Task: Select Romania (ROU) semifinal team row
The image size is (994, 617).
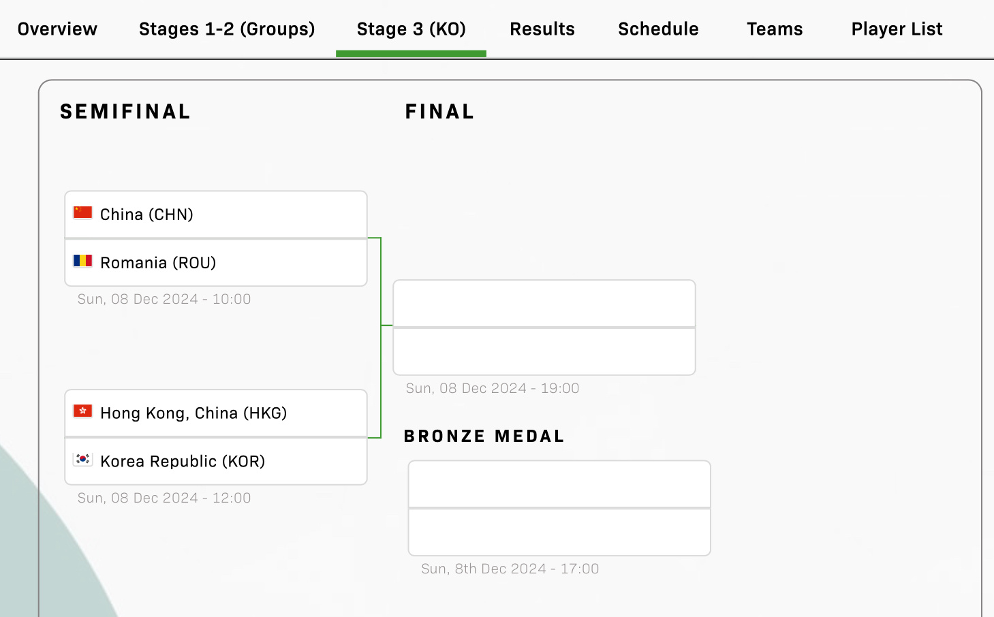Action: coord(215,263)
